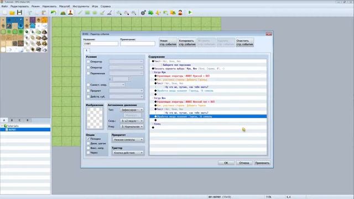This screenshot has height=199, width=354.
Task: Open the Plugin Manager puzzle icon
Action: [x=150, y=13]
